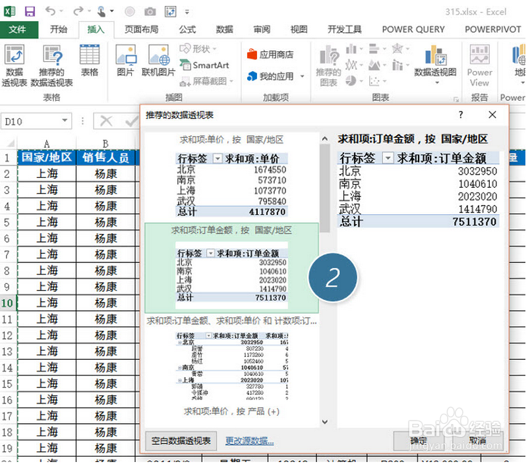Open charts group dialog launcher
The image size is (532, 464).
[x=456, y=99]
